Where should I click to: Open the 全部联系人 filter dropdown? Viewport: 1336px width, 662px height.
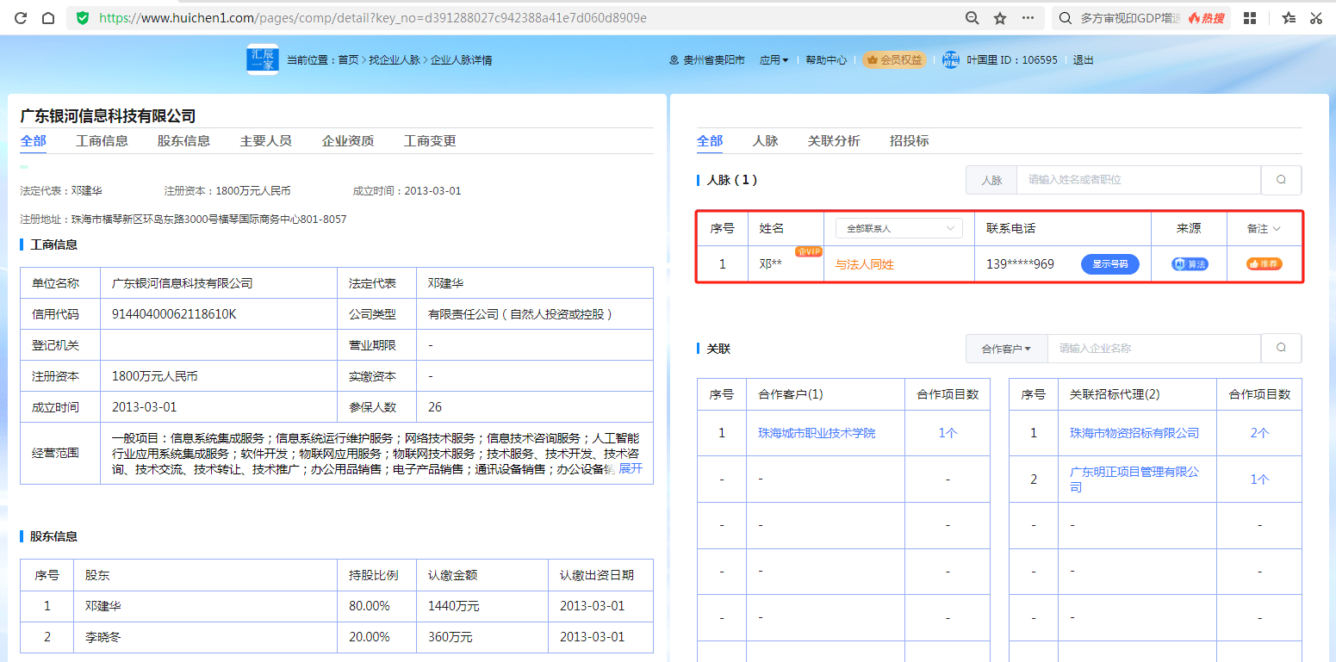tap(899, 228)
